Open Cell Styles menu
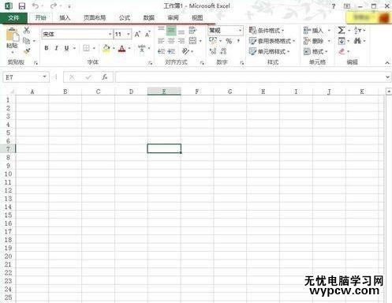Viewport: 392px width, 303px height. (269, 51)
